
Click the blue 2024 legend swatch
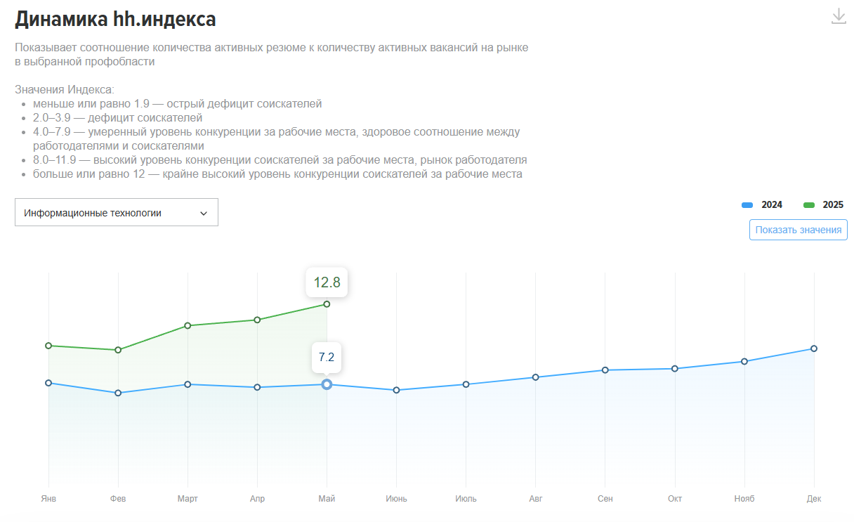[747, 204]
